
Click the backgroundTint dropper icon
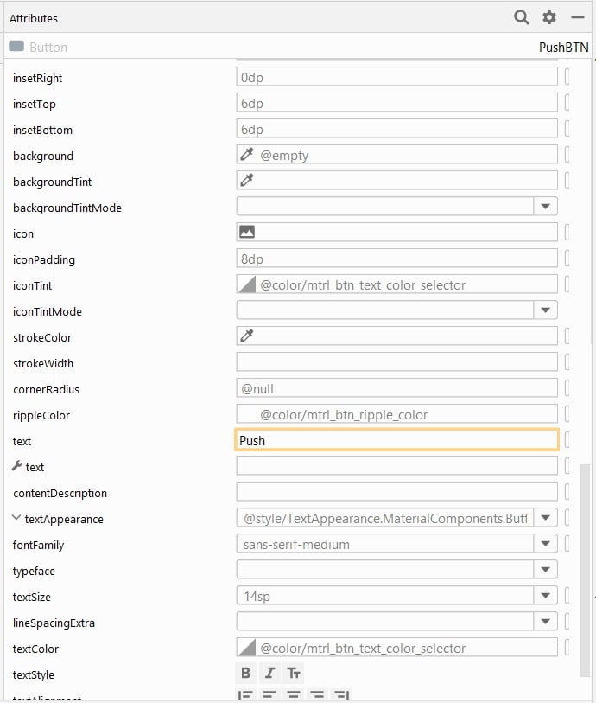246,179
